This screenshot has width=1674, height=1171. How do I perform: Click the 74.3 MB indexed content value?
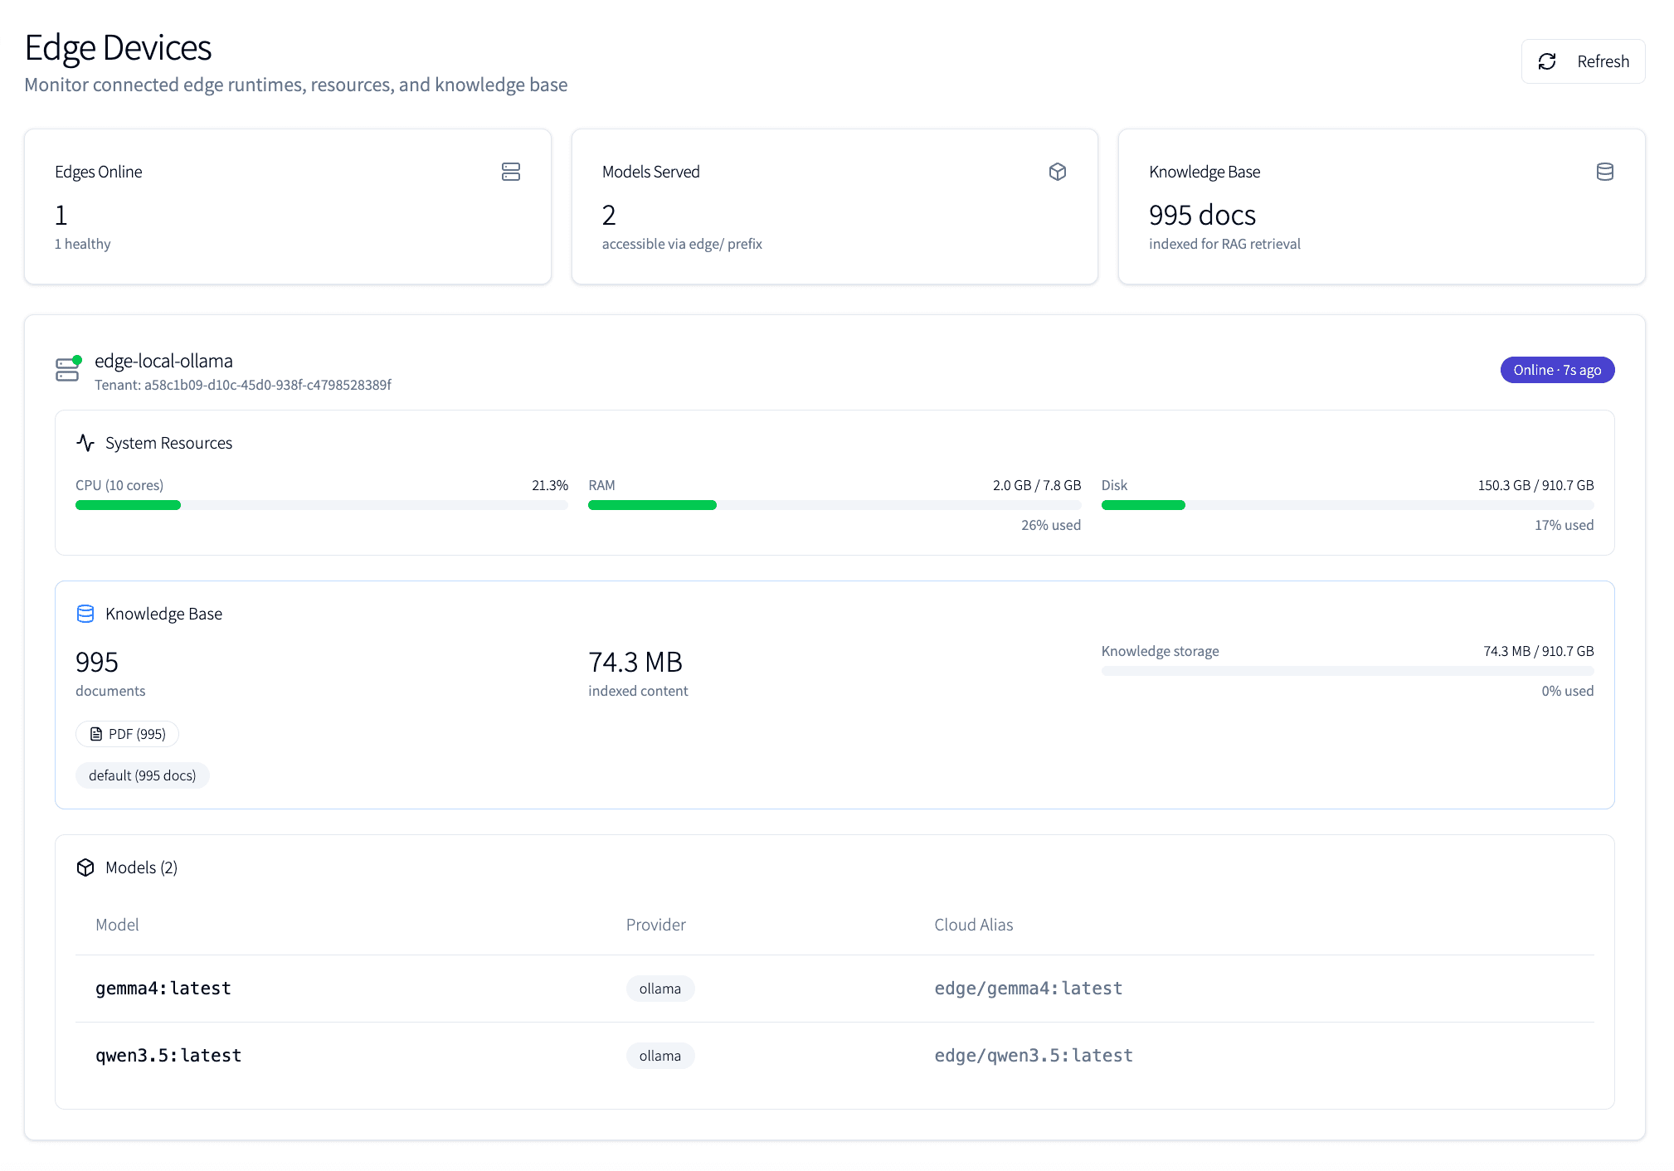pos(635,662)
